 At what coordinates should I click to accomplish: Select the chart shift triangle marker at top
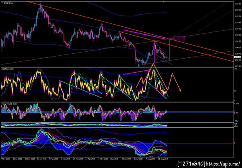(x=164, y=2)
